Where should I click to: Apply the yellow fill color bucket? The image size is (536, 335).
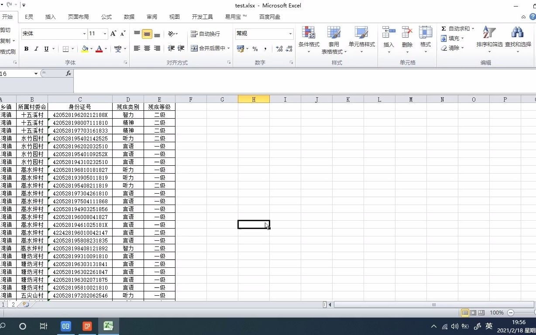click(85, 49)
